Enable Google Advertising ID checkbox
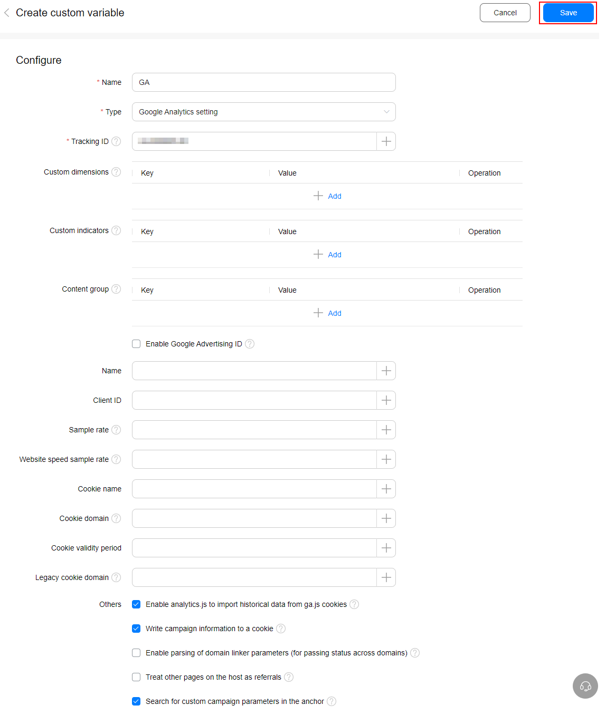Image resolution: width=606 pixels, height=715 pixels. [x=136, y=344]
